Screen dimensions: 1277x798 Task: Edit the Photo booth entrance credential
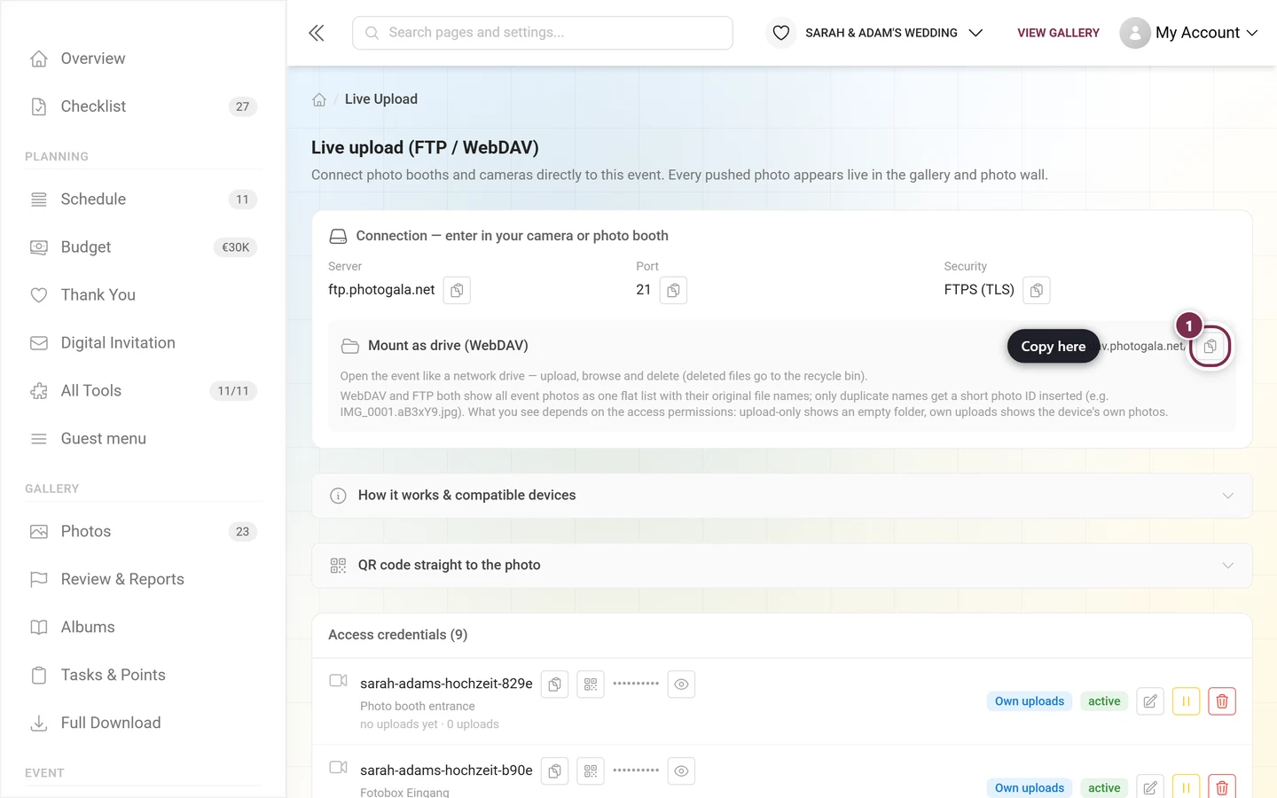[x=1150, y=701]
